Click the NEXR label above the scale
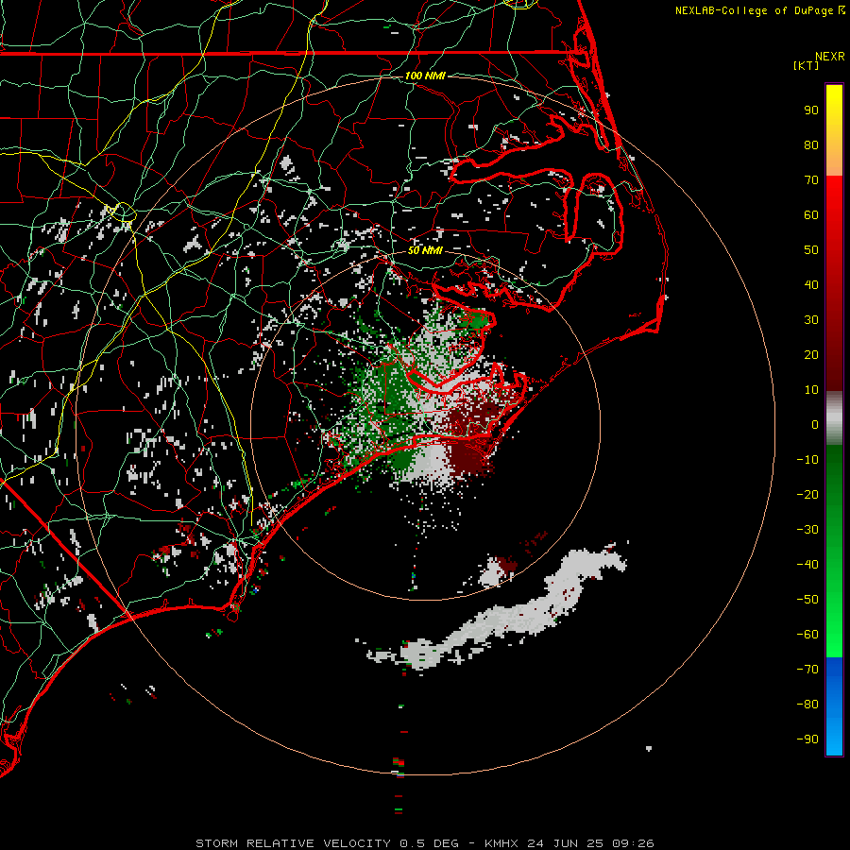This screenshot has width=850, height=850. [829, 57]
